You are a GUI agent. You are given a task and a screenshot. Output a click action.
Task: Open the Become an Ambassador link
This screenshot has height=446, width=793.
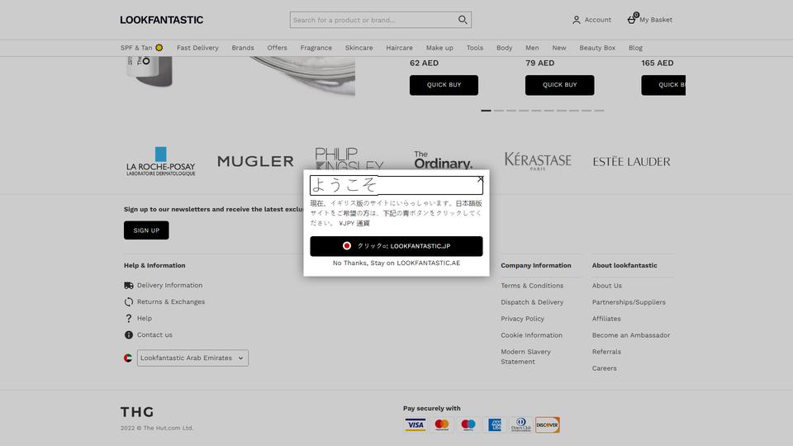click(631, 335)
